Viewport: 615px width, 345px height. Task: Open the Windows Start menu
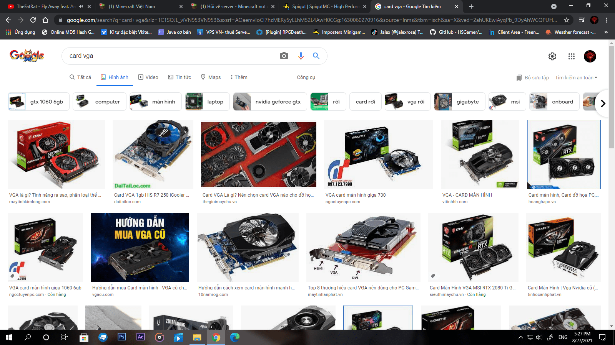[x=9, y=337]
